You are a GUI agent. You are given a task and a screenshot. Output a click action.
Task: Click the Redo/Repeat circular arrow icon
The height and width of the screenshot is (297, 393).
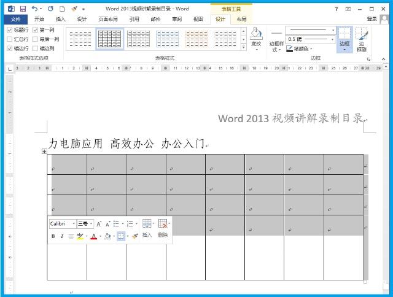click(x=50, y=9)
